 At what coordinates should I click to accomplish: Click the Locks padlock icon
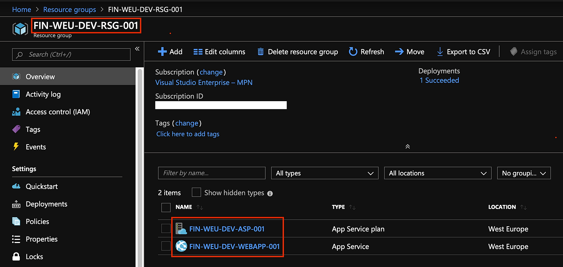16,256
